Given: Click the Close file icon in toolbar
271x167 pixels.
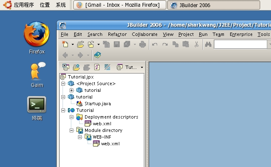Looking at the screenshot, I should click(x=106, y=44).
